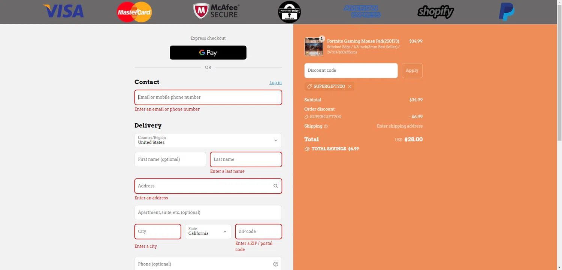Click the 'Order discount' label
This screenshot has width=562, height=270.
320,109
